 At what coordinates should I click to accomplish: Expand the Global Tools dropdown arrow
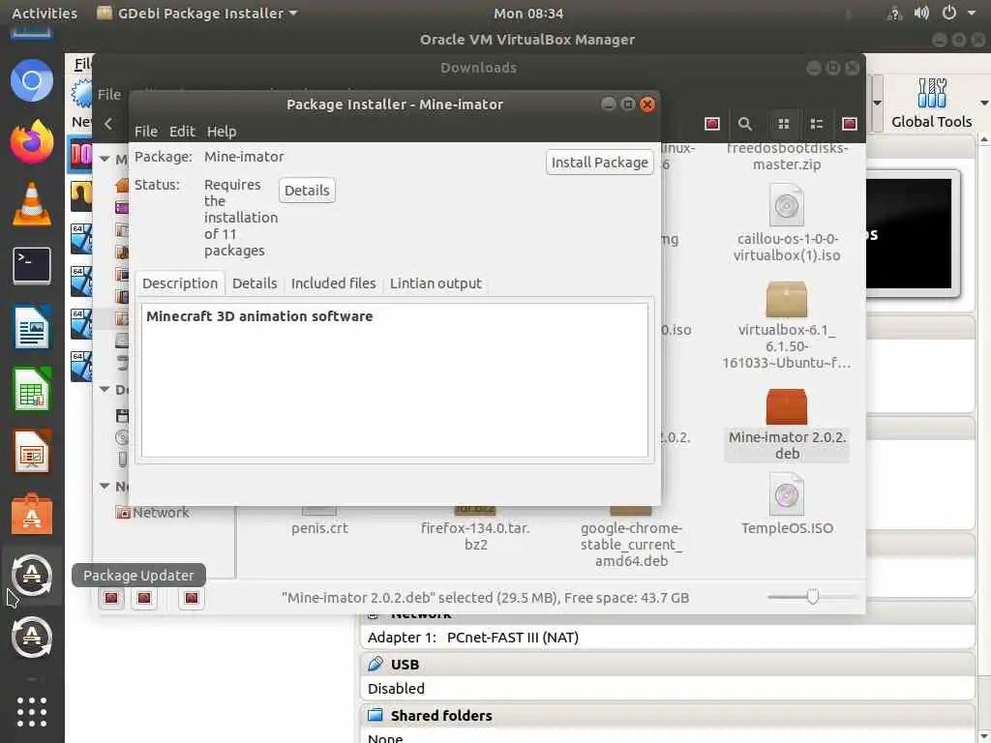(x=984, y=103)
